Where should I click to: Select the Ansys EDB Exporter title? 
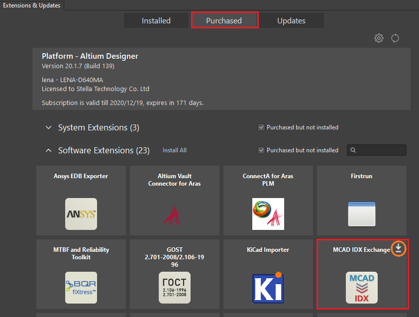pos(81,176)
